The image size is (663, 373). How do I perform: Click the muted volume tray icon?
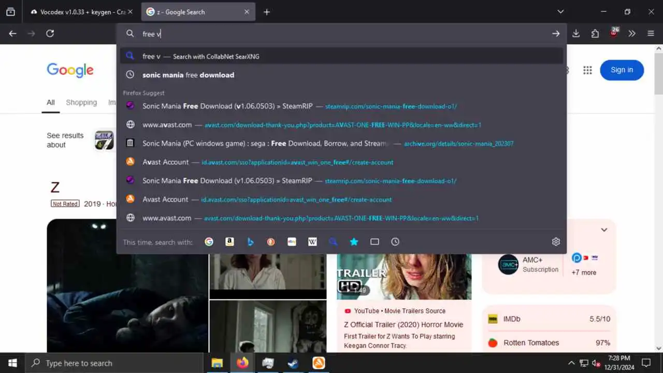(x=596, y=363)
